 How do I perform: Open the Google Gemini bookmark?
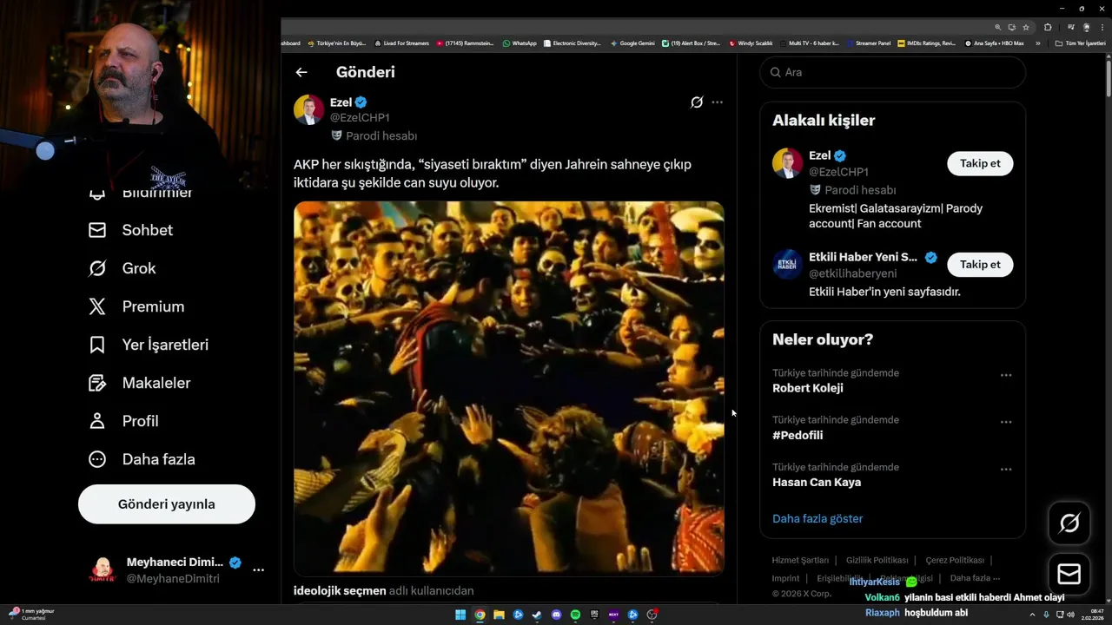632,43
